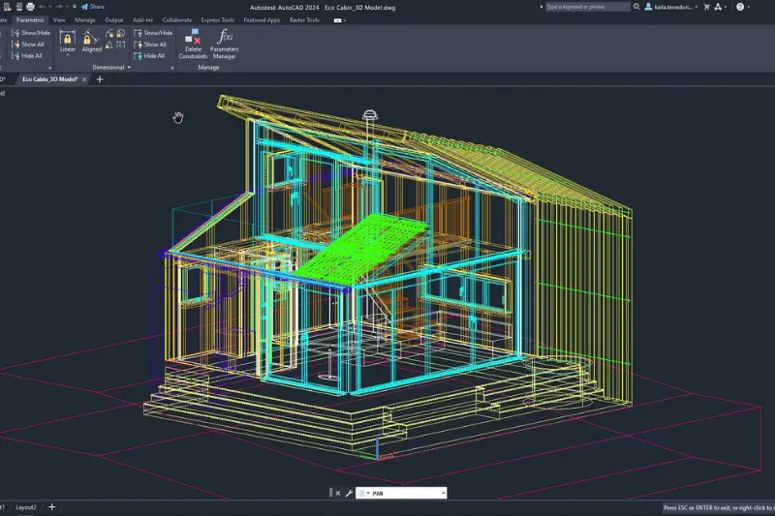This screenshot has width=775, height=516.
Task: Add a new drawing tab with plus
Action: coord(99,79)
